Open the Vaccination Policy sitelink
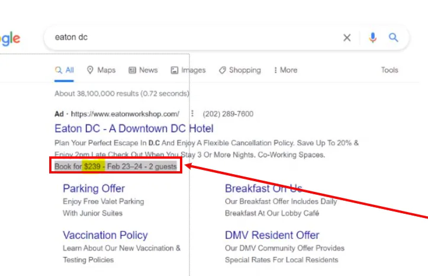The height and width of the screenshot is (276, 428). tap(105, 235)
